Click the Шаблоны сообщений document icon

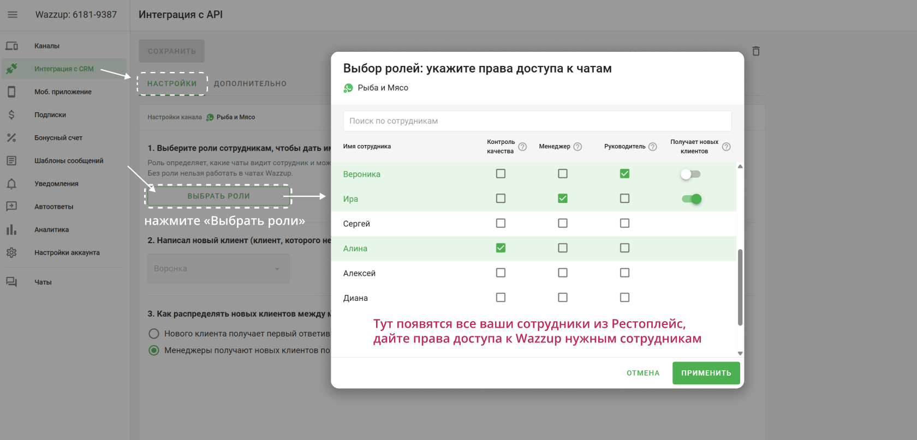click(11, 160)
